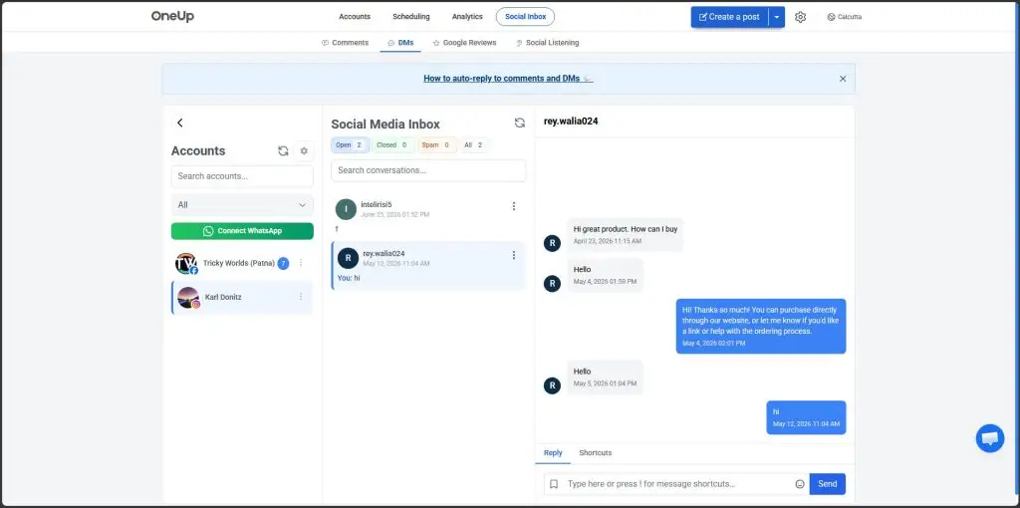Click the 'hi' message sent May 12

click(806, 417)
